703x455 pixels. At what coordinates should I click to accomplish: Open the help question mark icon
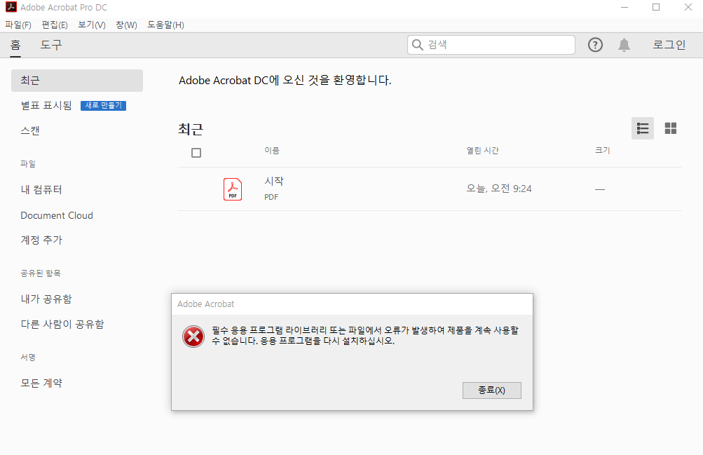[x=595, y=45]
